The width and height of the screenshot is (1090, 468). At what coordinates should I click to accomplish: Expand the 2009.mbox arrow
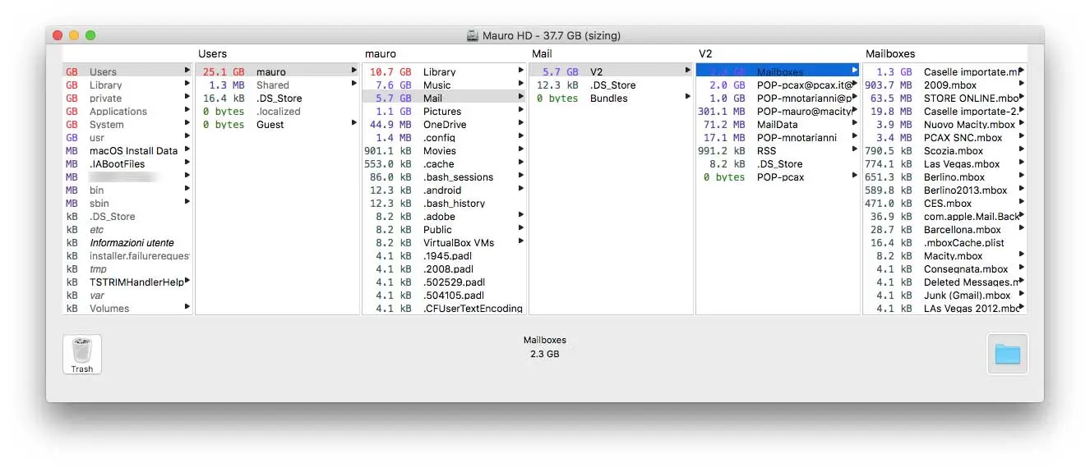click(1022, 85)
